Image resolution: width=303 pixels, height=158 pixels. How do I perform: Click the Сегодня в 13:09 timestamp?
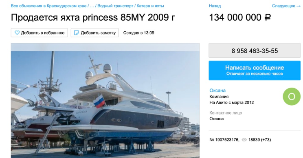(x=139, y=33)
